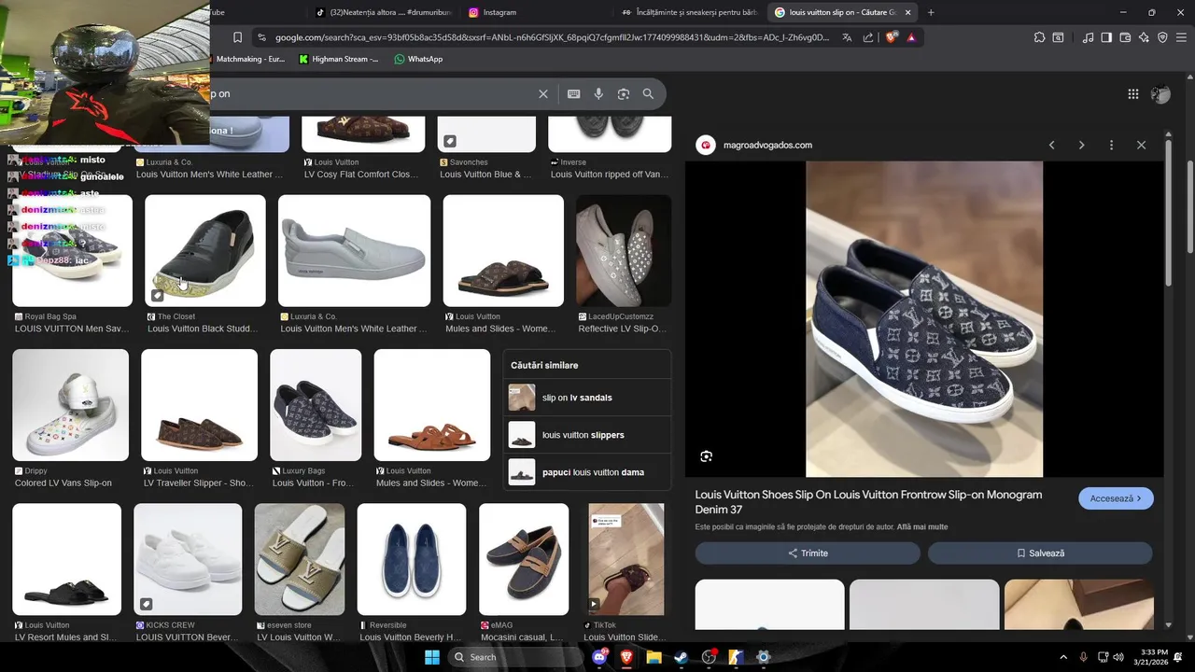
Task: Click the translate page icon
Action: pos(847,37)
